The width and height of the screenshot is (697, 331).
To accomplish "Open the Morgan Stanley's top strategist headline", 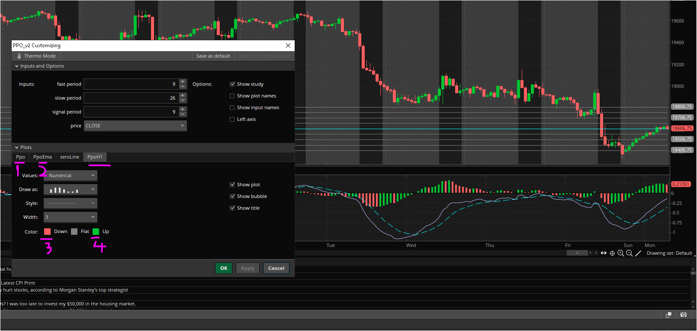I will [64, 290].
